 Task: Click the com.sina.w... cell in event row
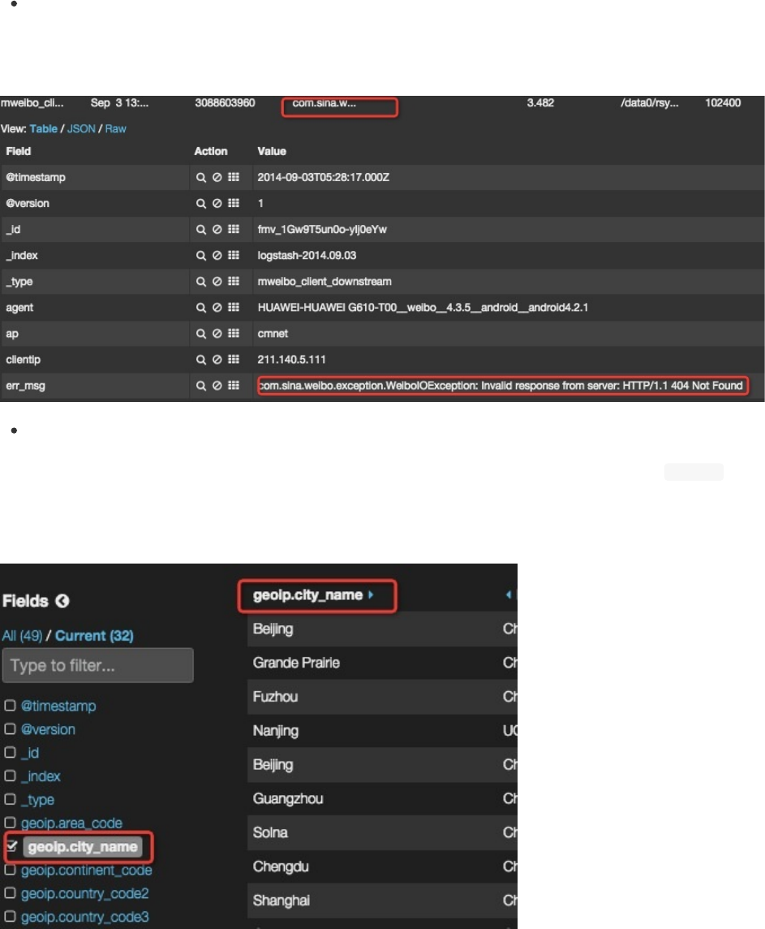pyautogui.click(x=324, y=103)
